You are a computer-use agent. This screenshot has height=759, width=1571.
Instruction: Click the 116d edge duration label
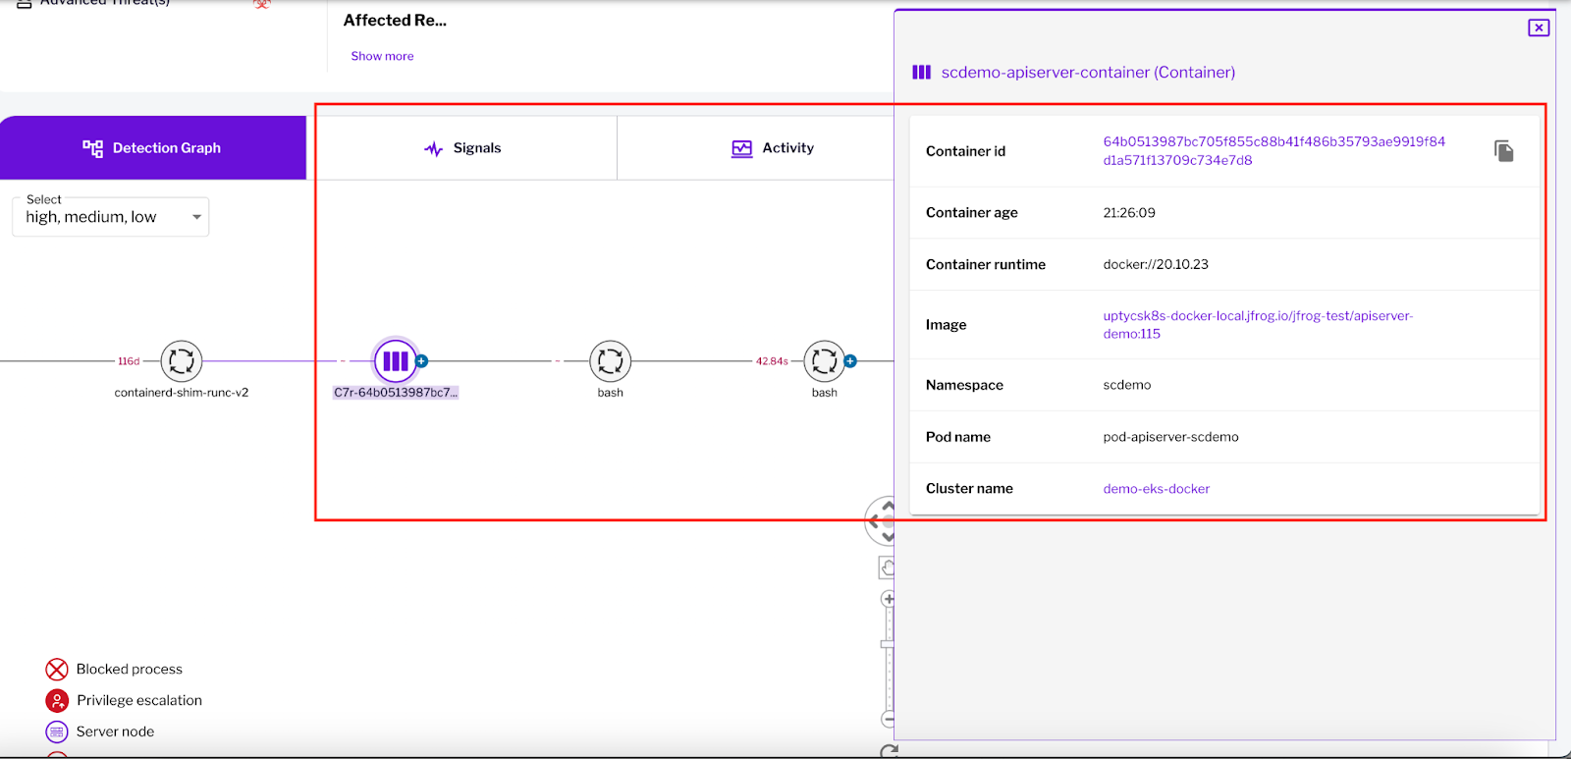[129, 361]
